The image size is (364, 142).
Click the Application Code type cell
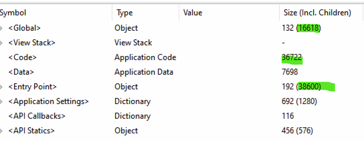[x=145, y=58]
